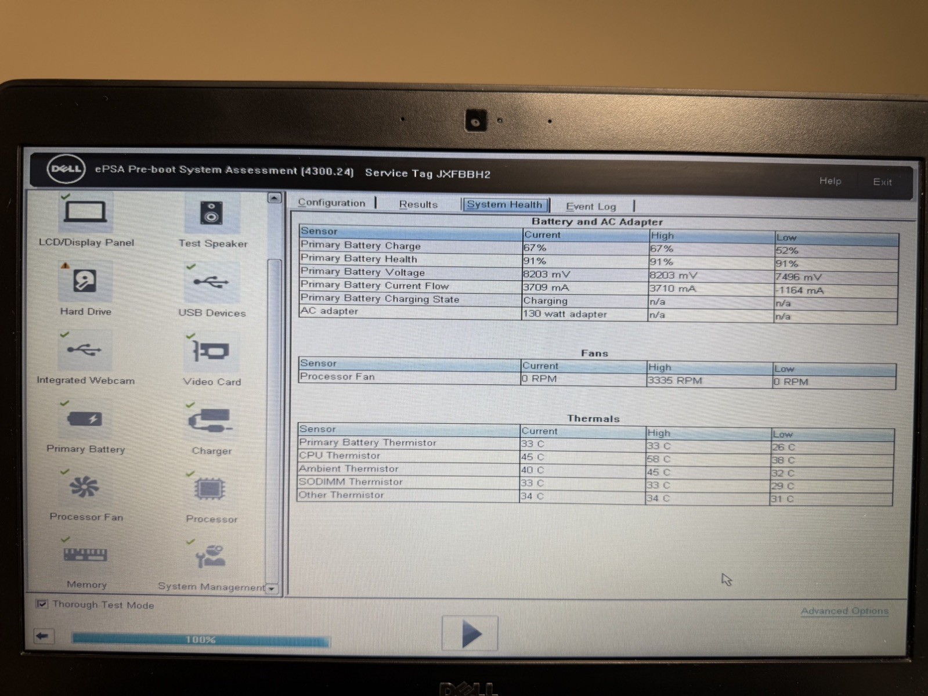The height and width of the screenshot is (696, 928).
Task: Select the CPU Thermistor row
Action: [595, 457]
